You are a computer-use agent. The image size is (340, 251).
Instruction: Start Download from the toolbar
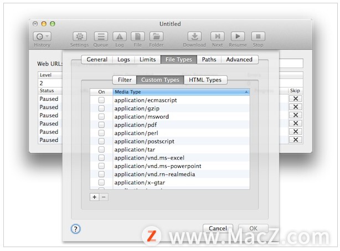pos(194,37)
